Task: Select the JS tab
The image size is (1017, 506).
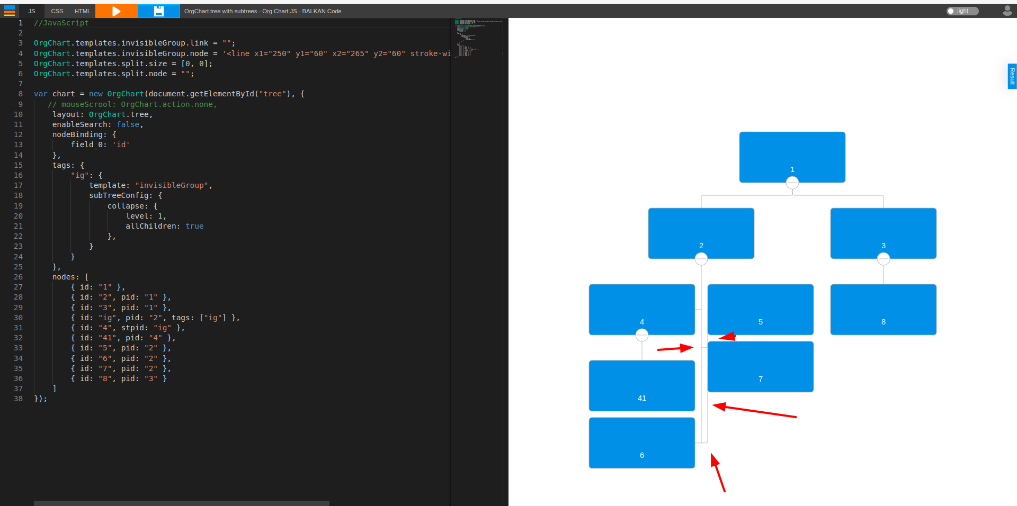Action: coord(31,11)
